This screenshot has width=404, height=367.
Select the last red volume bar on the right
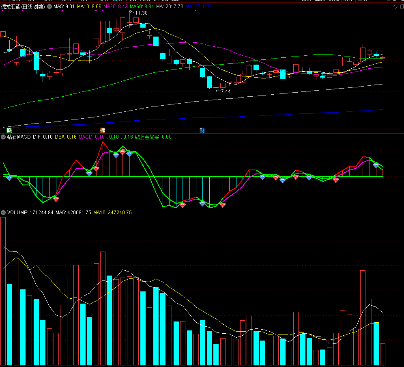pyautogui.click(x=383, y=354)
